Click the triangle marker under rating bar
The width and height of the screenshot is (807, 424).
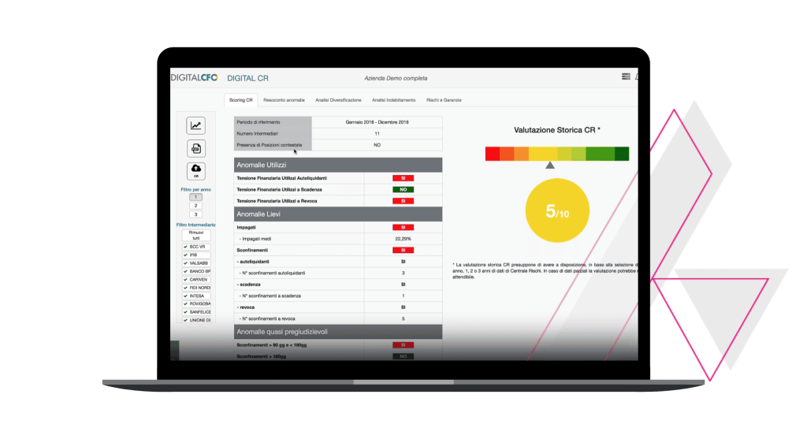pyautogui.click(x=550, y=166)
